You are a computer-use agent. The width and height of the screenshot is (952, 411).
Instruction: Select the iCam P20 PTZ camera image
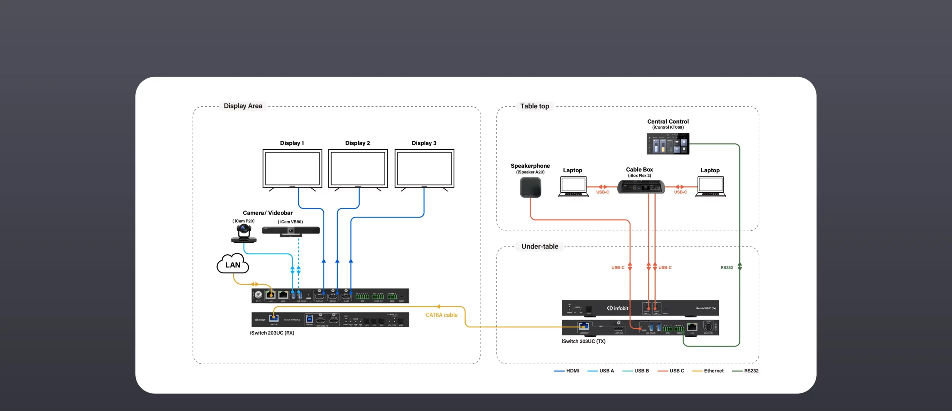pyautogui.click(x=244, y=234)
